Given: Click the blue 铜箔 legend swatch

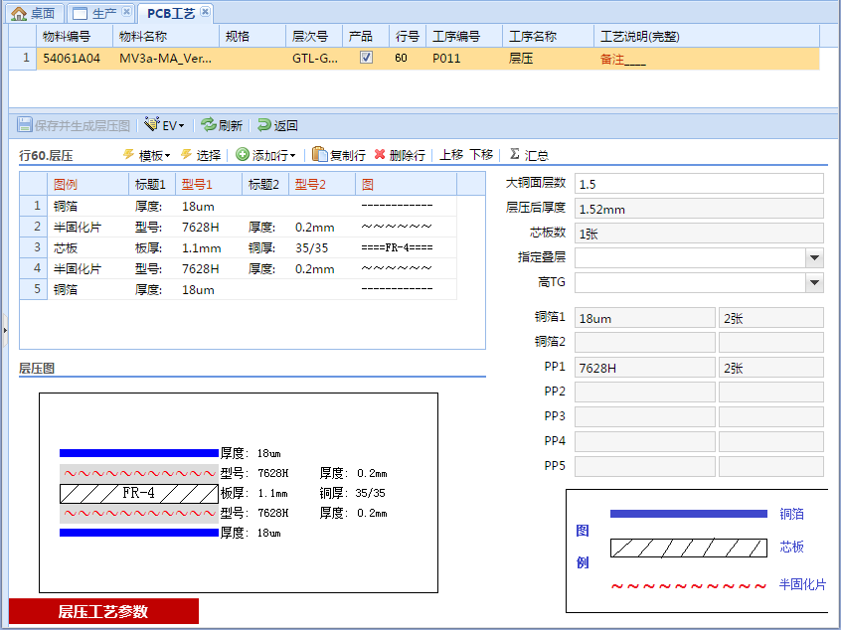Looking at the screenshot, I should pos(689,515).
